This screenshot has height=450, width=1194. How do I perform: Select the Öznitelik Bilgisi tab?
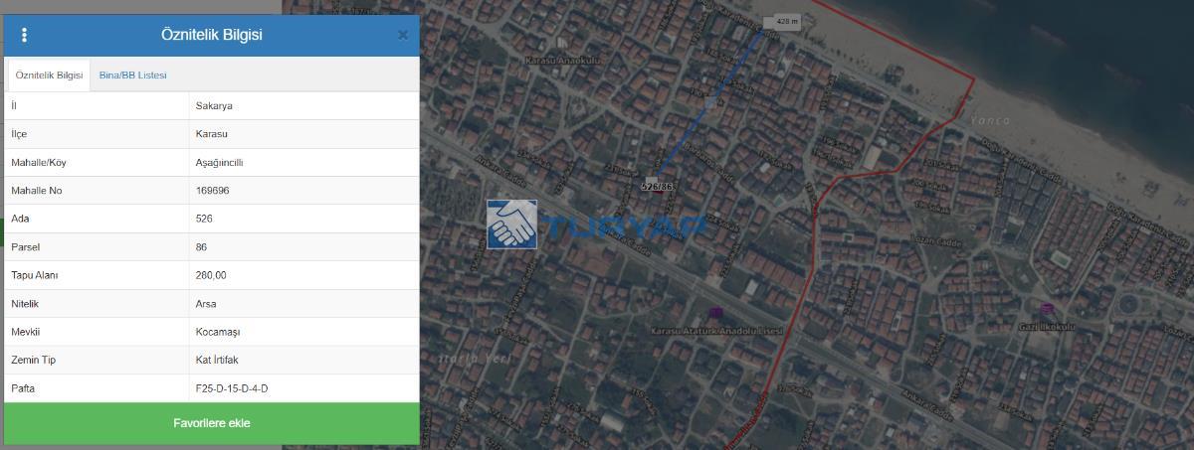coord(49,75)
